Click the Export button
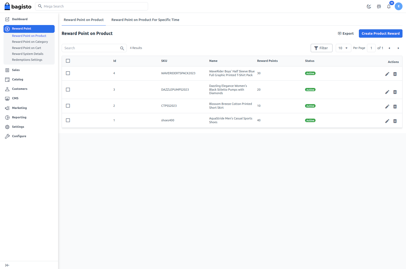 346,33
